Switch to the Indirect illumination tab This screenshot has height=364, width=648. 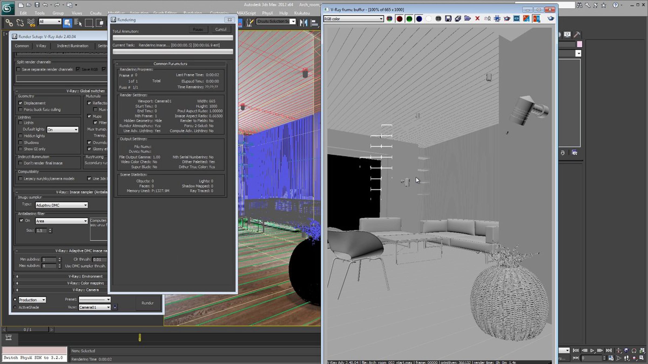(73, 46)
